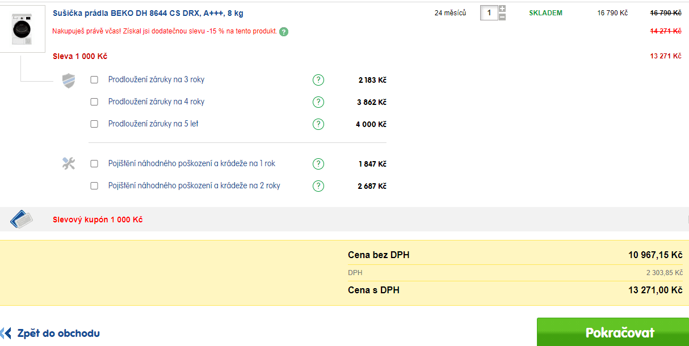Viewport: 689px width, 346px height.
Task: Decrease quantity with minus stepper
Action: 502,17
